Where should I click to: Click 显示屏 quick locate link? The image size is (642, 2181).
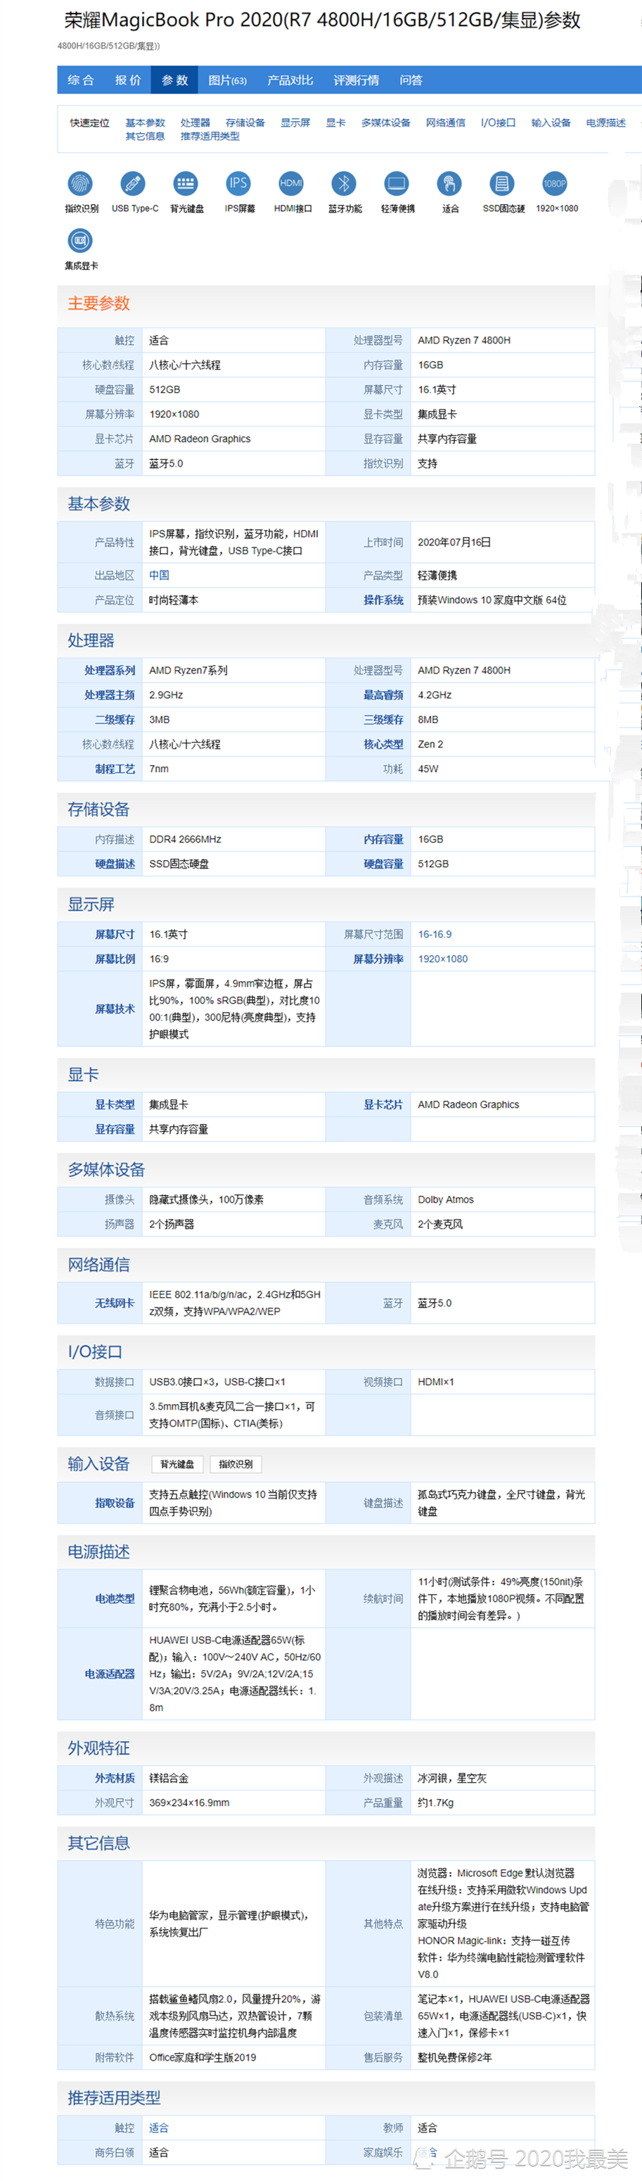(x=295, y=122)
